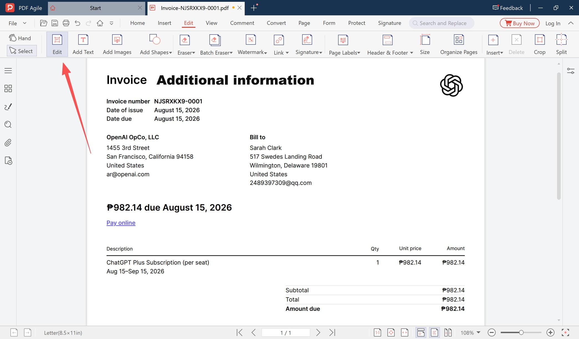The height and width of the screenshot is (339, 579).
Task: Click the save icon in quick toolbar
Action: coord(55,23)
